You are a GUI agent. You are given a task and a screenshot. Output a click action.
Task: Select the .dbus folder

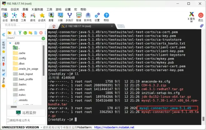coord(19,64)
